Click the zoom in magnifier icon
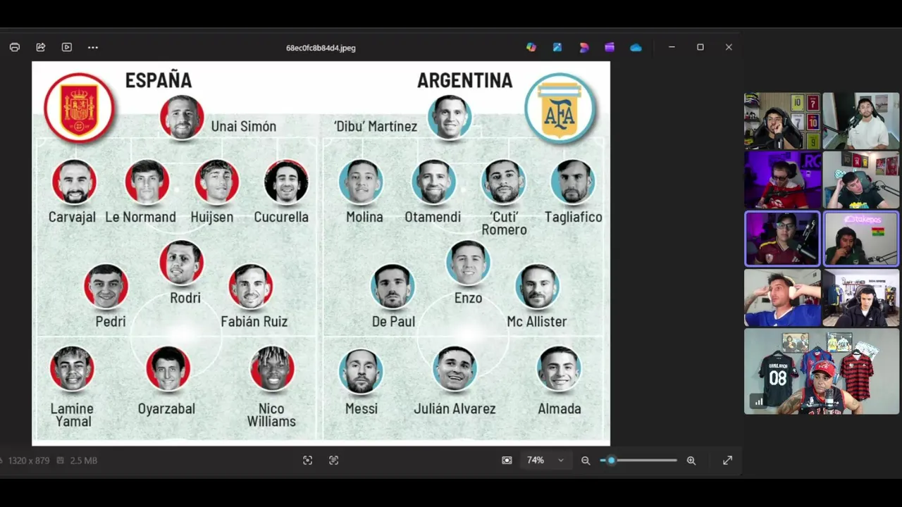 click(x=691, y=460)
